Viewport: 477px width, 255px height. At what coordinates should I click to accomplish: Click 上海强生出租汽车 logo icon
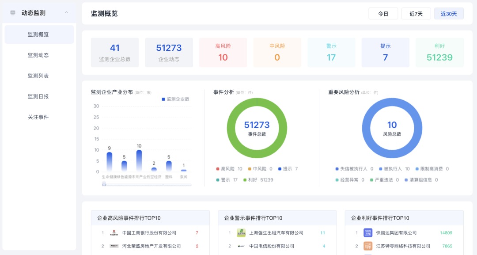241,233
